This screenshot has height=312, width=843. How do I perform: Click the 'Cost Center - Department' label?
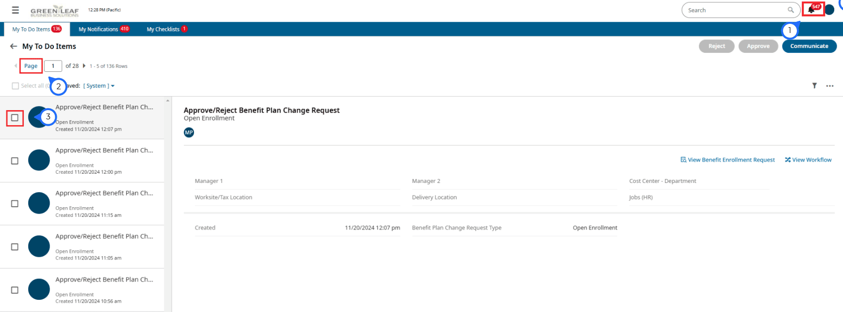pyautogui.click(x=663, y=181)
